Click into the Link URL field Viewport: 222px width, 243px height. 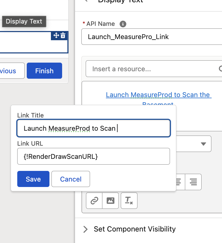click(x=93, y=156)
